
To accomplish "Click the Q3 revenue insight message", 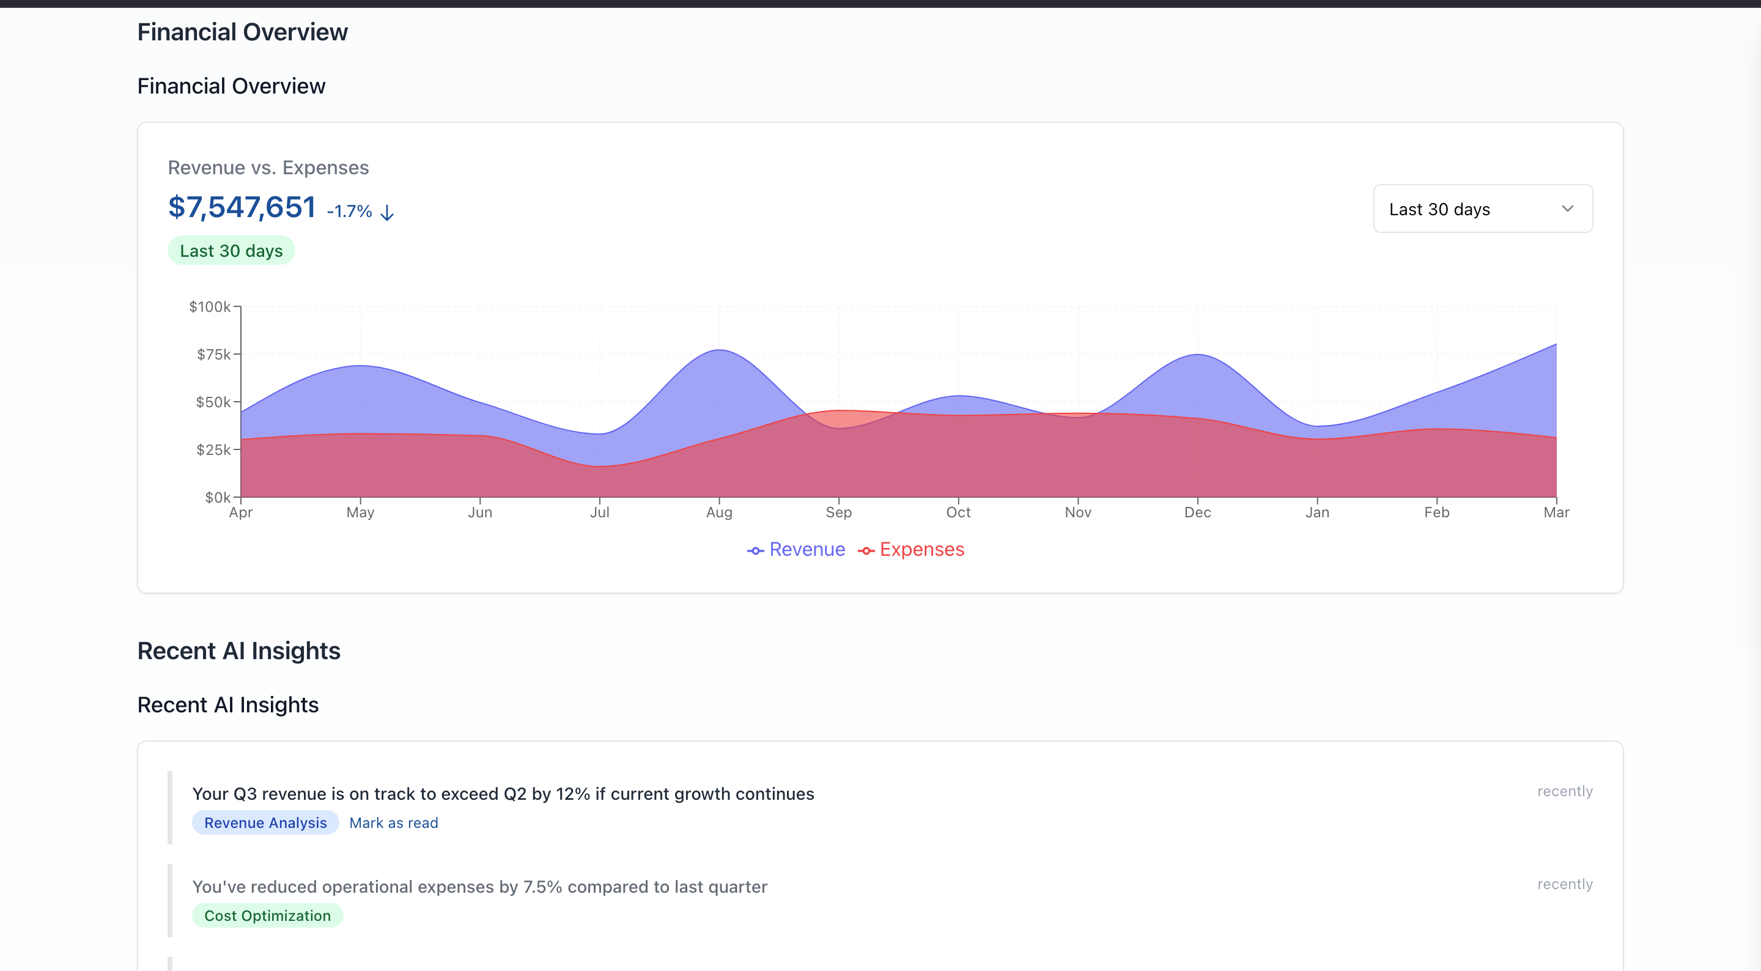I will (x=503, y=793).
